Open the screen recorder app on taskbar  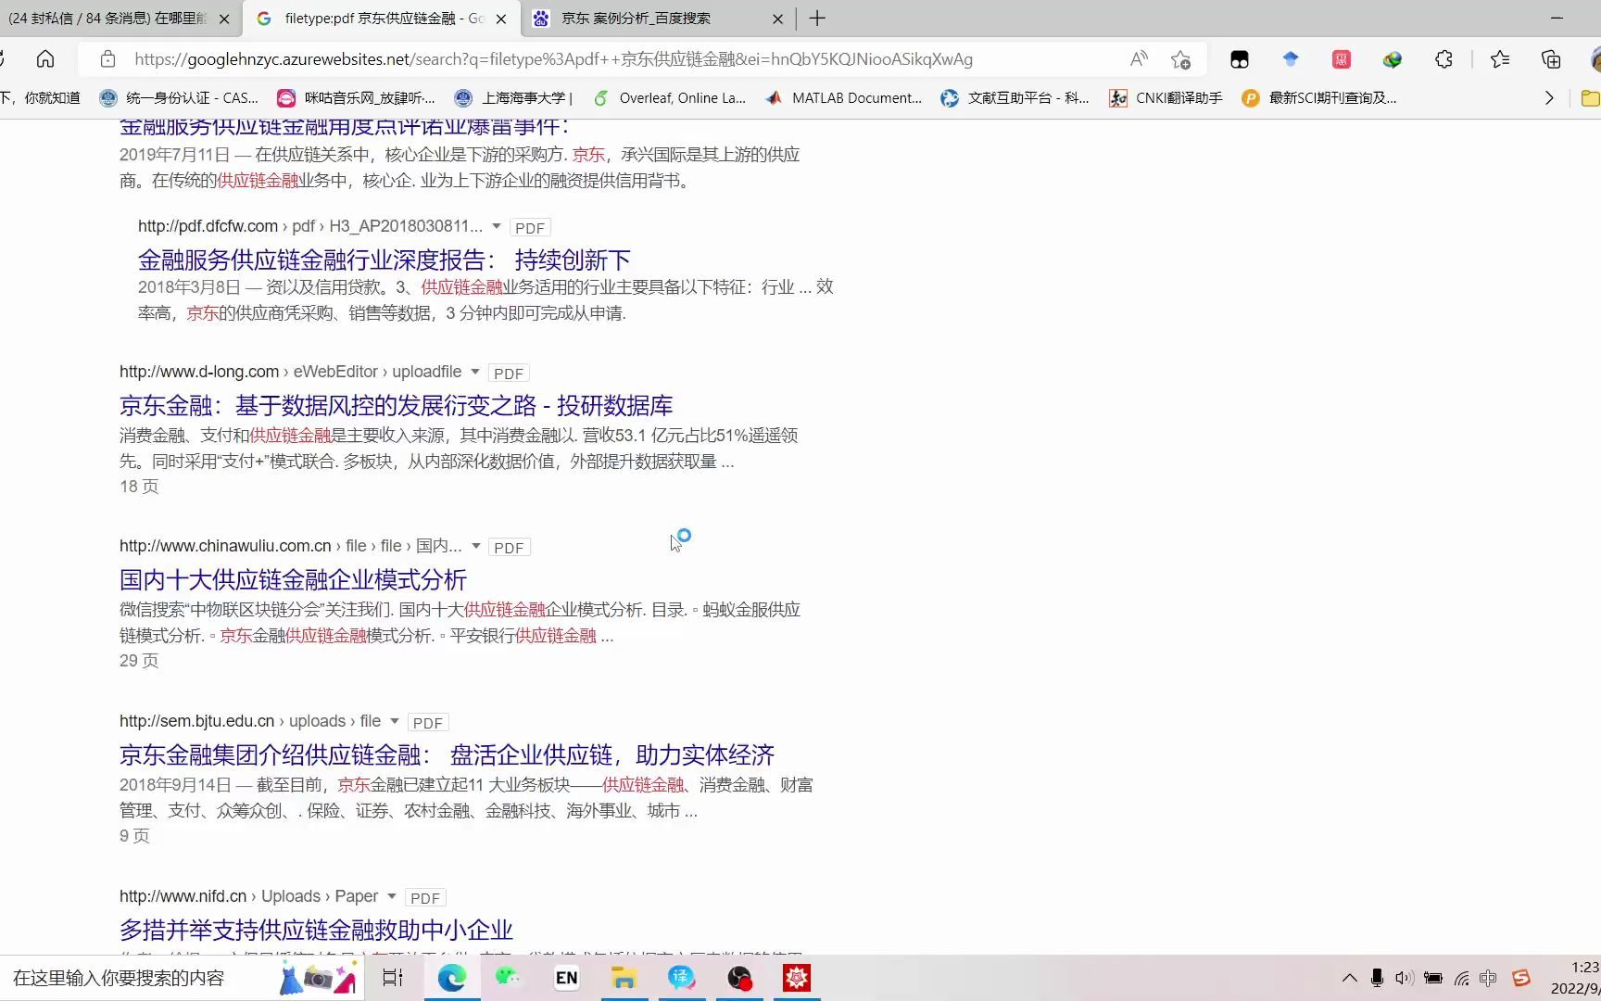coord(739,978)
